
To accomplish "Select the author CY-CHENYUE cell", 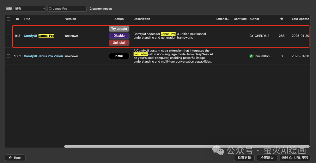I will 259,36.
